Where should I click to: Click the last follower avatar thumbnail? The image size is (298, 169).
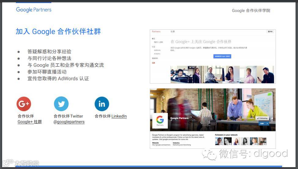[x=263, y=141]
